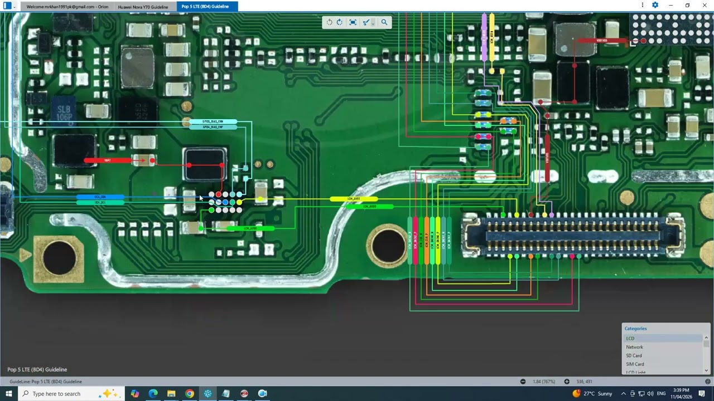This screenshot has height=401, width=714.
Task: Click the globe icon in status bar
Action: tap(707, 382)
